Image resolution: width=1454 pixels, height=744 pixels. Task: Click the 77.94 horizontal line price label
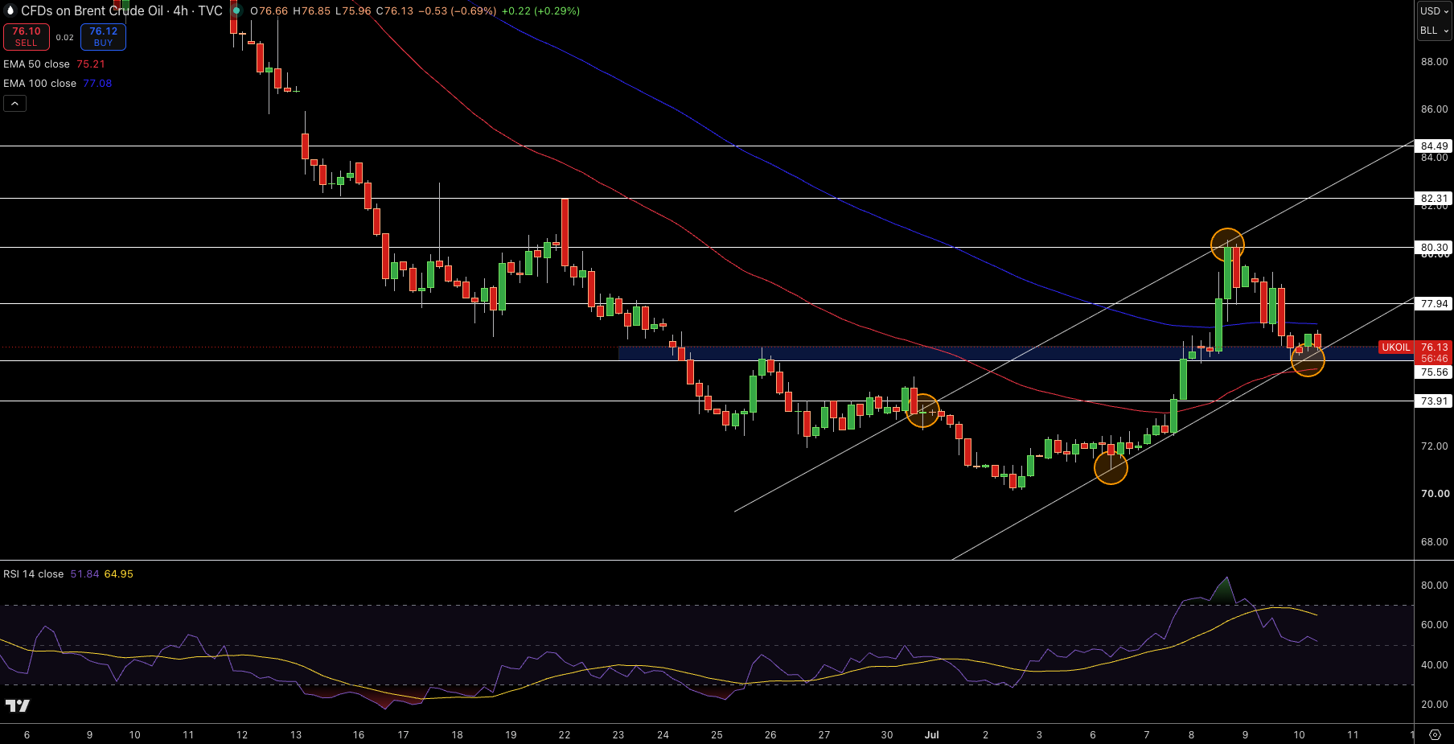(1434, 303)
